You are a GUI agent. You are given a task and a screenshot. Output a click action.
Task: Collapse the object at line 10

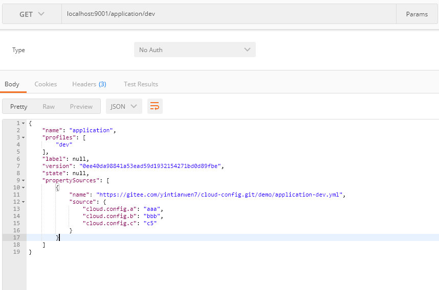point(23,188)
